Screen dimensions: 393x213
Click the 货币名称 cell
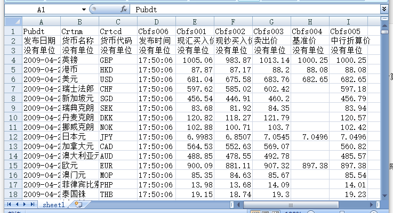pyautogui.click(x=79, y=41)
